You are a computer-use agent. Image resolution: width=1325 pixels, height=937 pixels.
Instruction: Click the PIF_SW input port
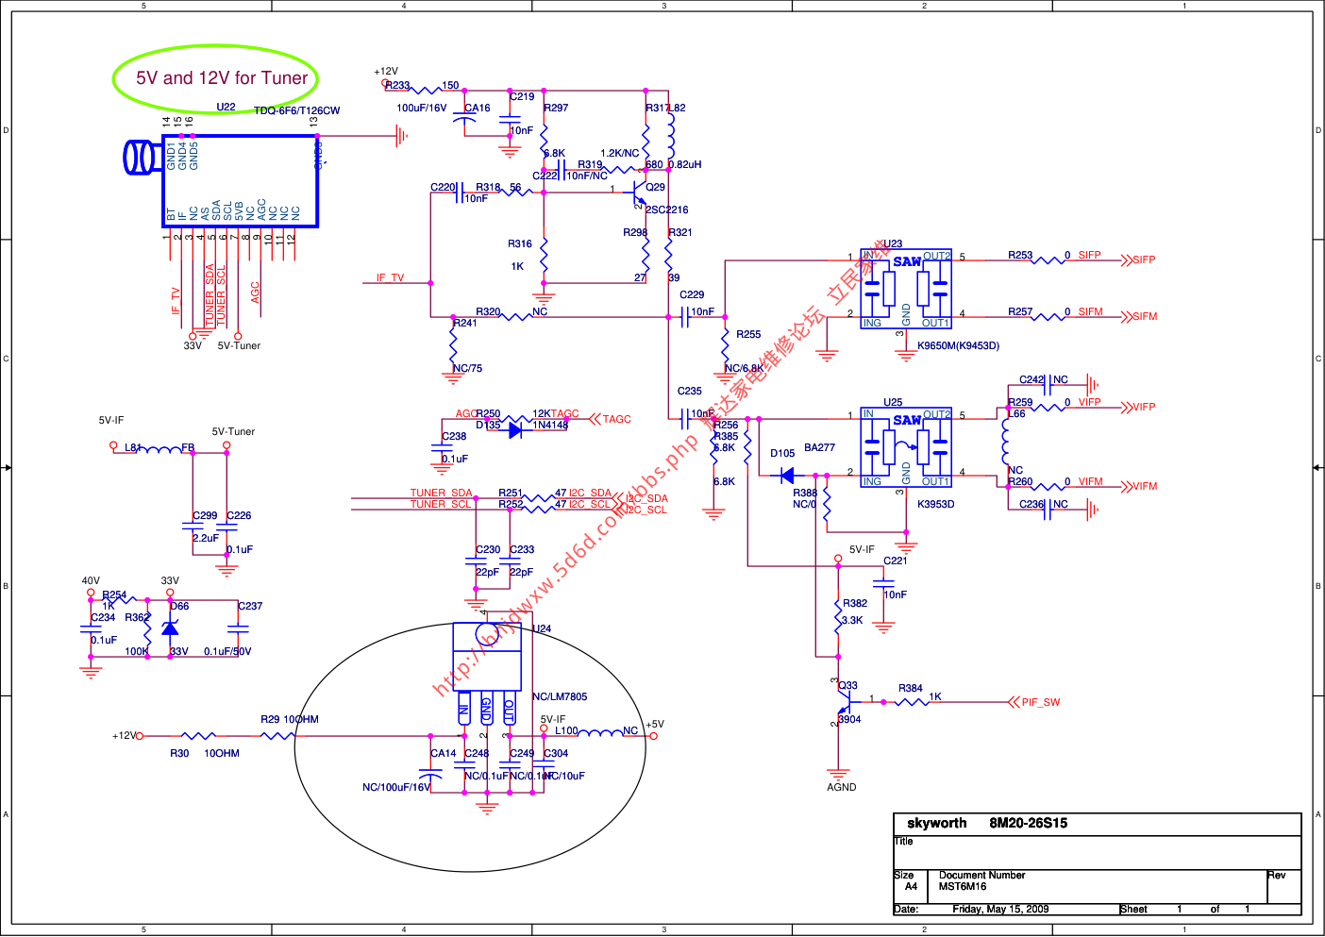(1034, 702)
